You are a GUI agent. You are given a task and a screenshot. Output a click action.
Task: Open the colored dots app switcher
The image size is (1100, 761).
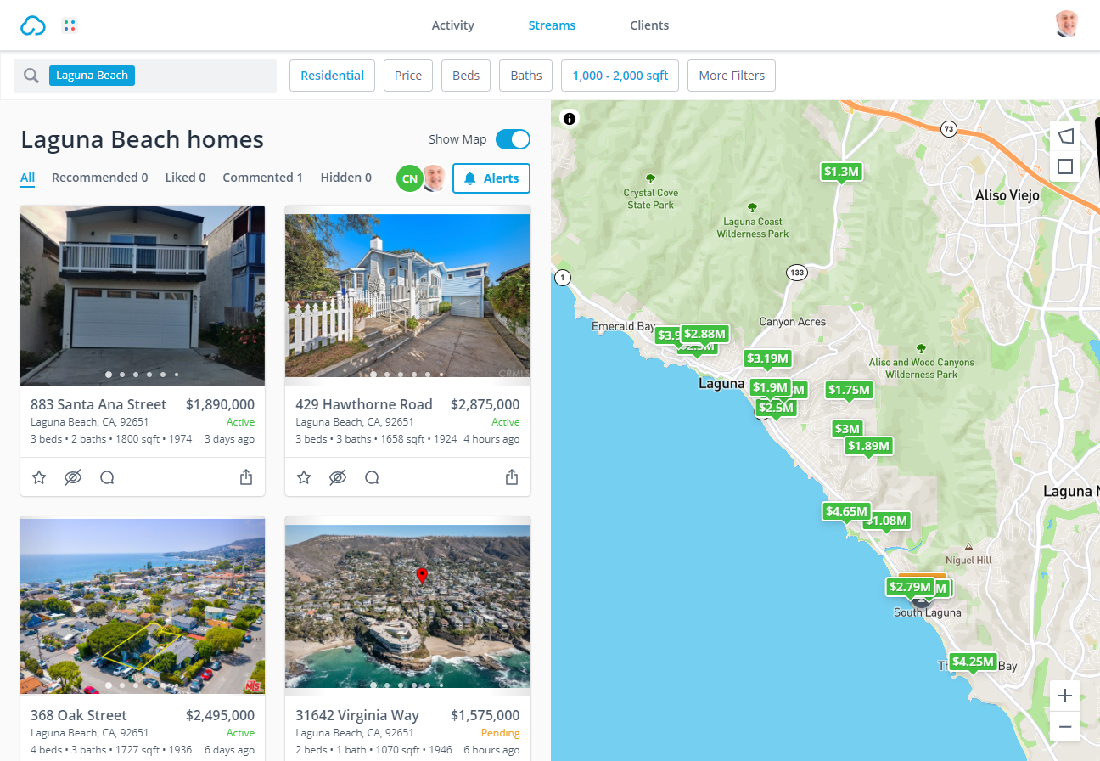pos(70,25)
